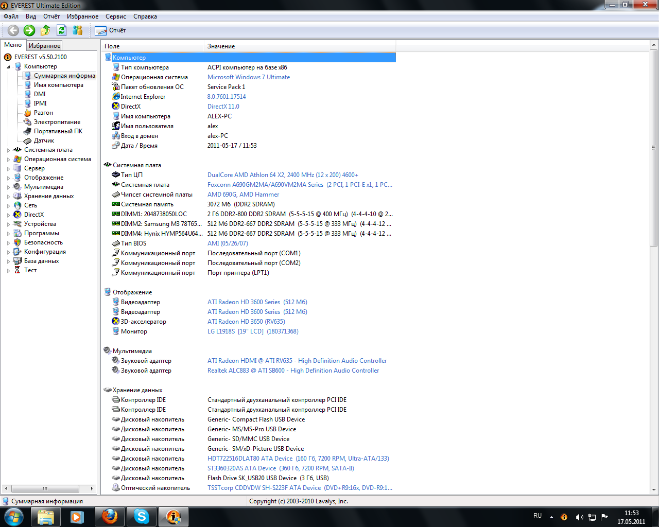Open Skype from the taskbar
Viewport: 659px width, 527px height.
[x=141, y=516]
